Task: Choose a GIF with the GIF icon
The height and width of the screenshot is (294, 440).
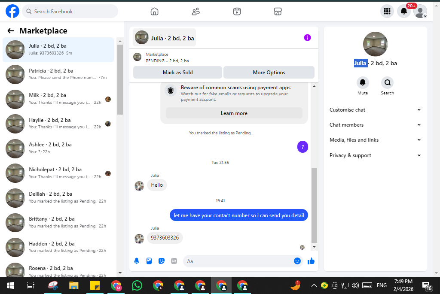Action: point(174,261)
